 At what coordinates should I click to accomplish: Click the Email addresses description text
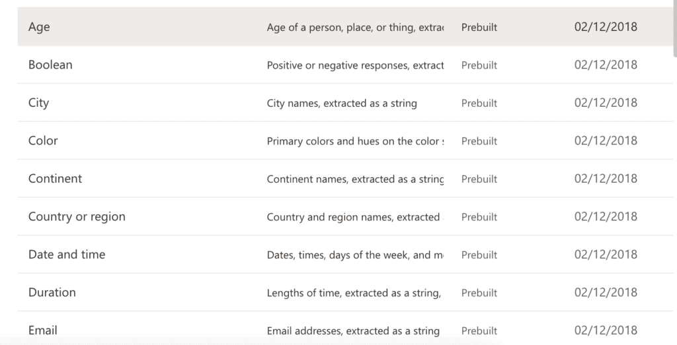[353, 330]
